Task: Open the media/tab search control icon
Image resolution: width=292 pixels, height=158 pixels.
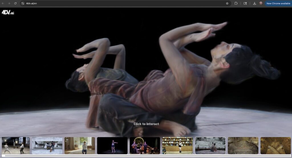Action: coord(245,3)
